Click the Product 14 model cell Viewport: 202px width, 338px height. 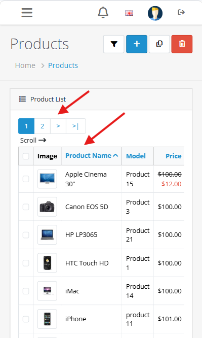(x=138, y=291)
